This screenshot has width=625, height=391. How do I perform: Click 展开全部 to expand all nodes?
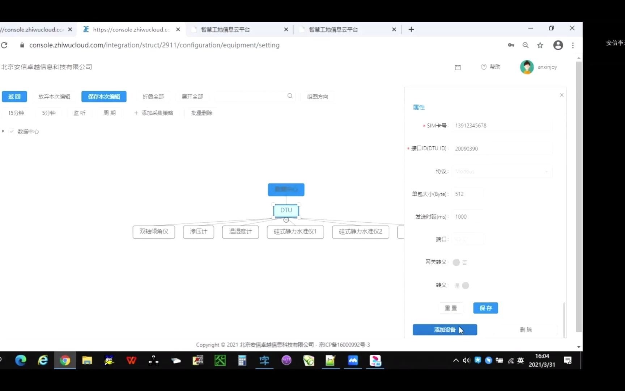coord(192,97)
